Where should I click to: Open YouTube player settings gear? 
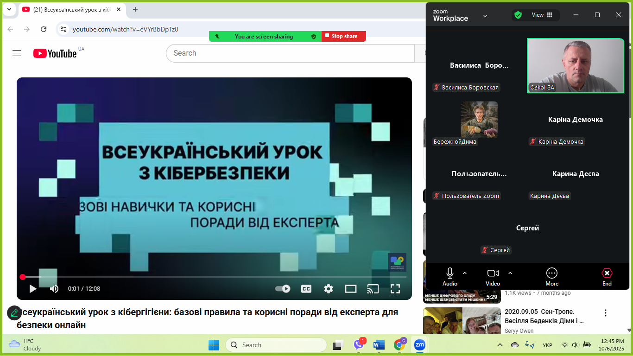(329, 289)
